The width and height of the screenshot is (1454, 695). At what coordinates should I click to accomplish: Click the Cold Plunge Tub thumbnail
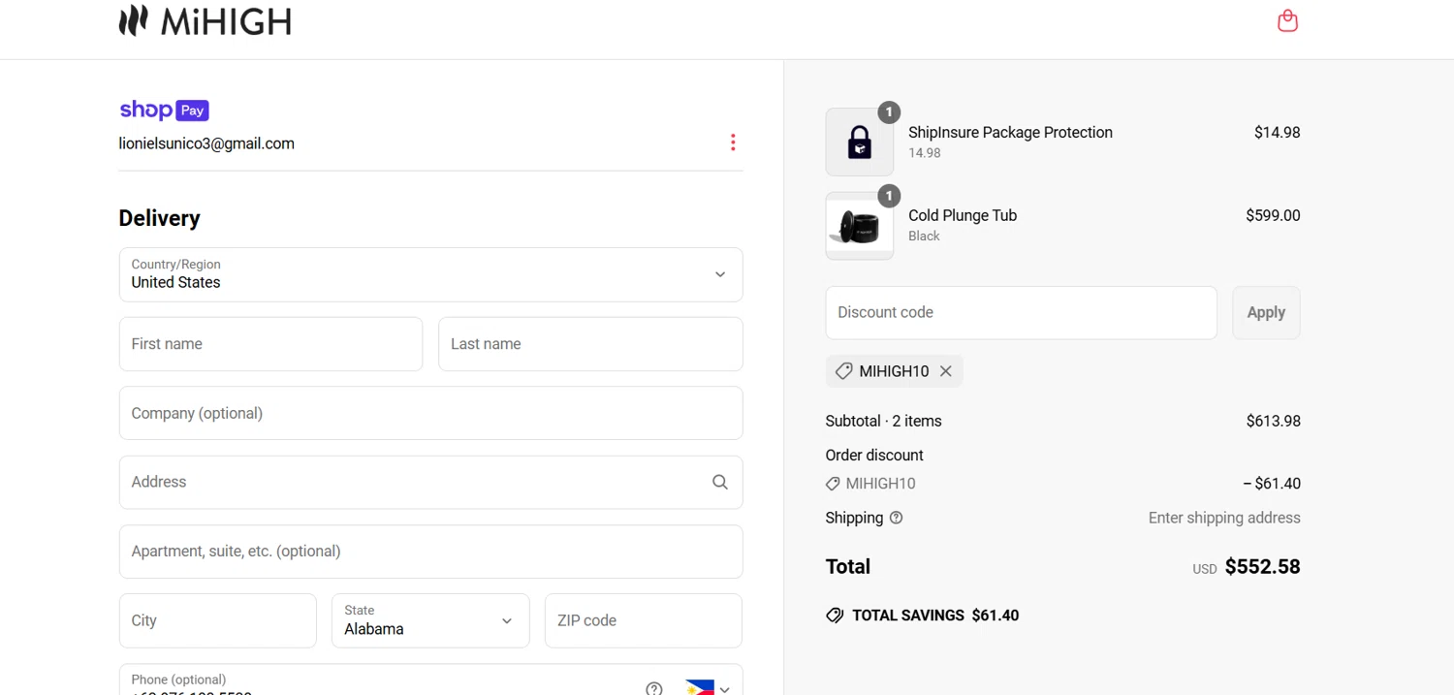pos(860,226)
